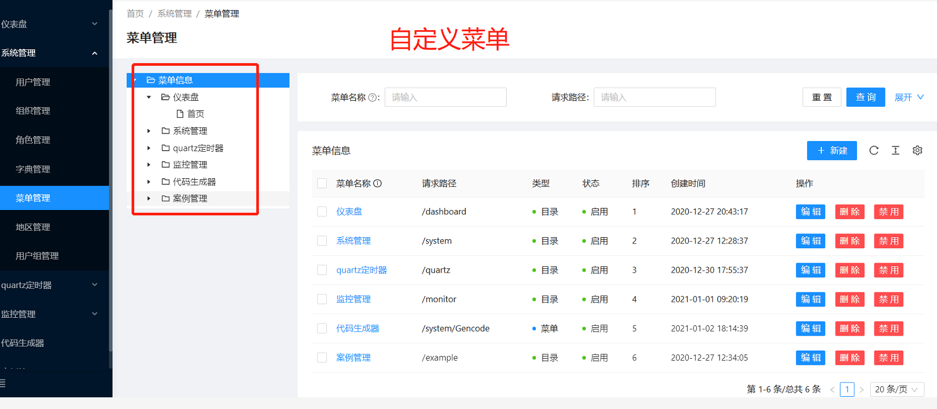Screen dimensions: 937x409
Task: Check the 案例管理 row checkbox
Action: (322, 358)
